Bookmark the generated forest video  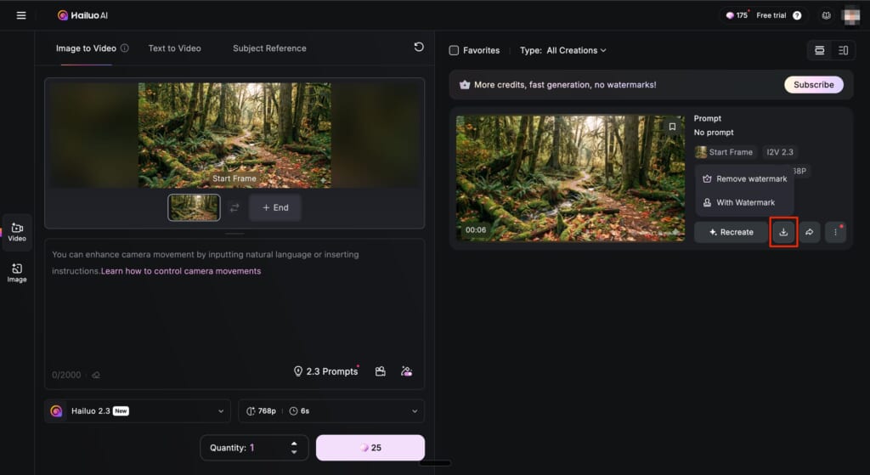point(672,127)
